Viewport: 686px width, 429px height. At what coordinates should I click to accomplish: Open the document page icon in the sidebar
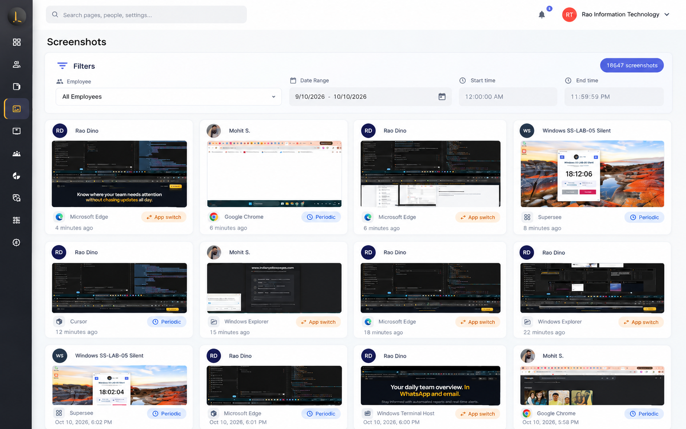coord(16,86)
